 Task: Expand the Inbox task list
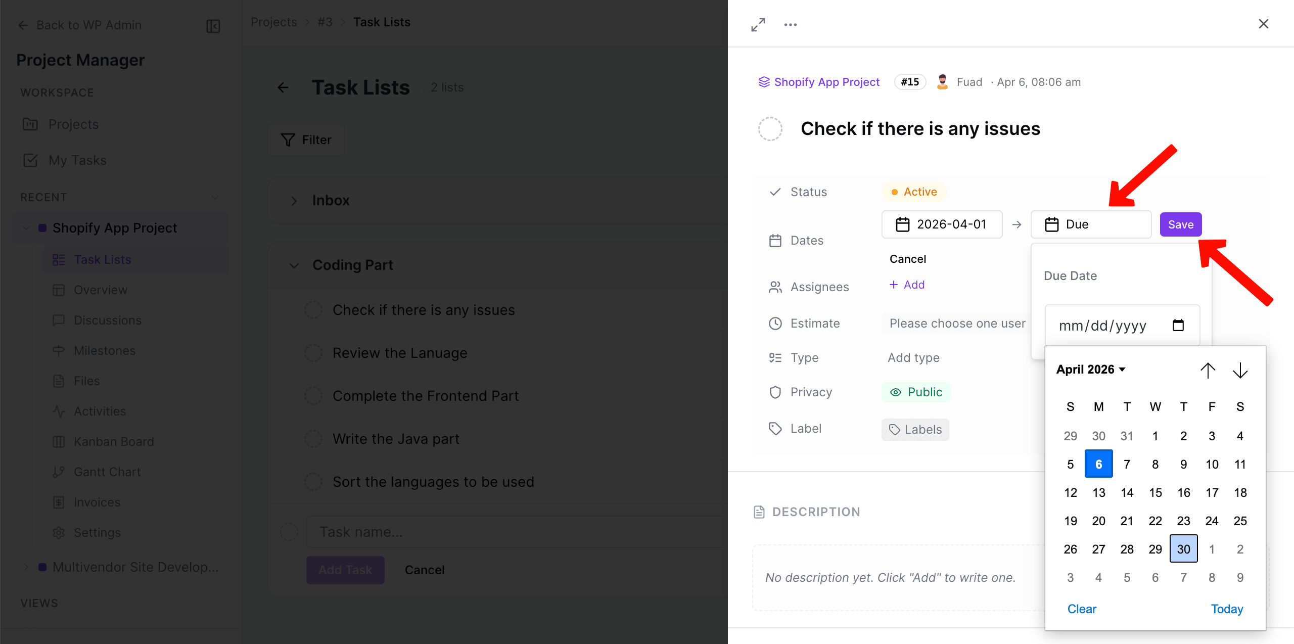coord(294,201)
